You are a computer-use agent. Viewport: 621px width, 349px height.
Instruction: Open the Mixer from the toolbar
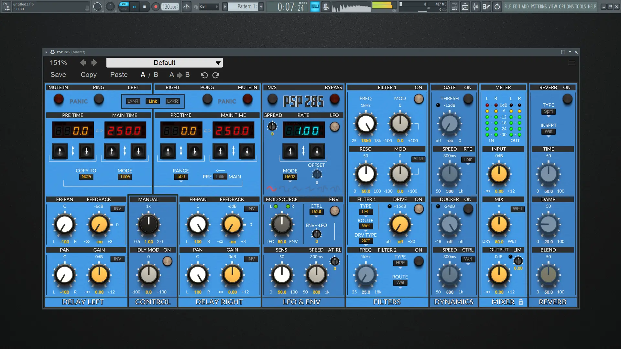[x=476, y=6]
